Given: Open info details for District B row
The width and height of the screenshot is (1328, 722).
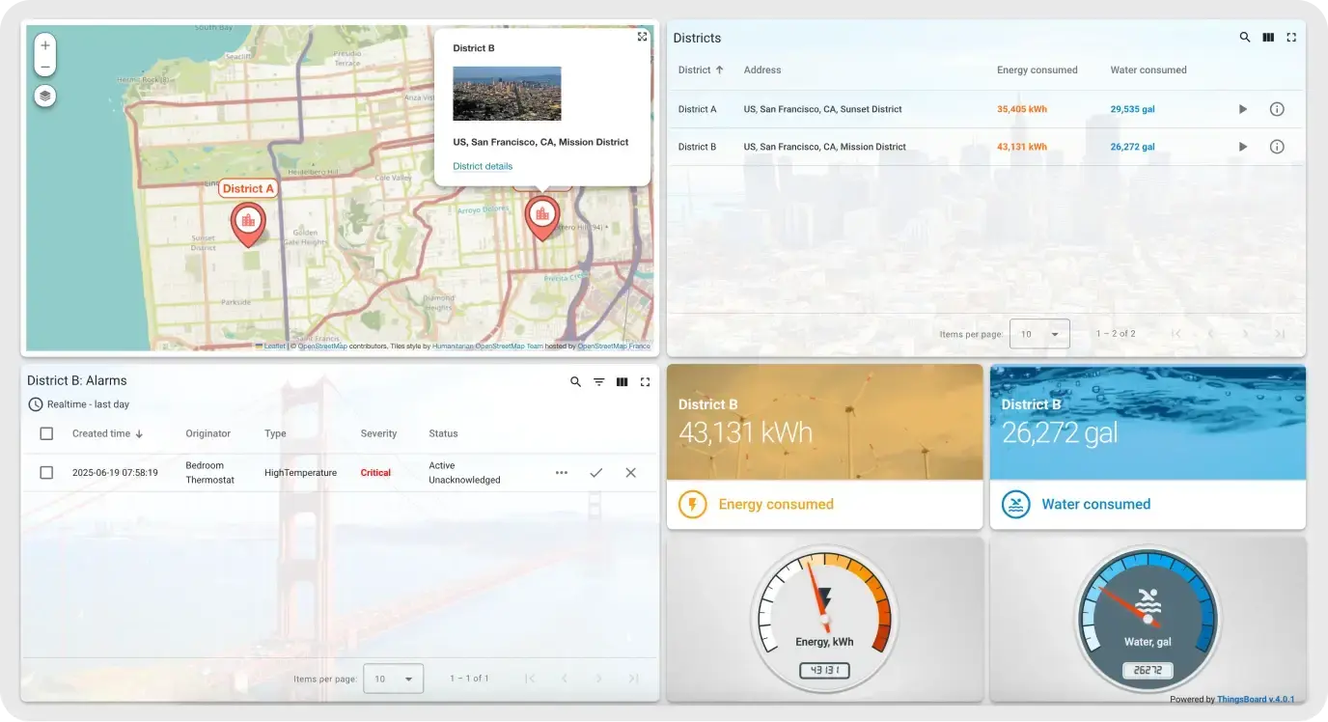Looking at the screenshot, I should 1277,147.
